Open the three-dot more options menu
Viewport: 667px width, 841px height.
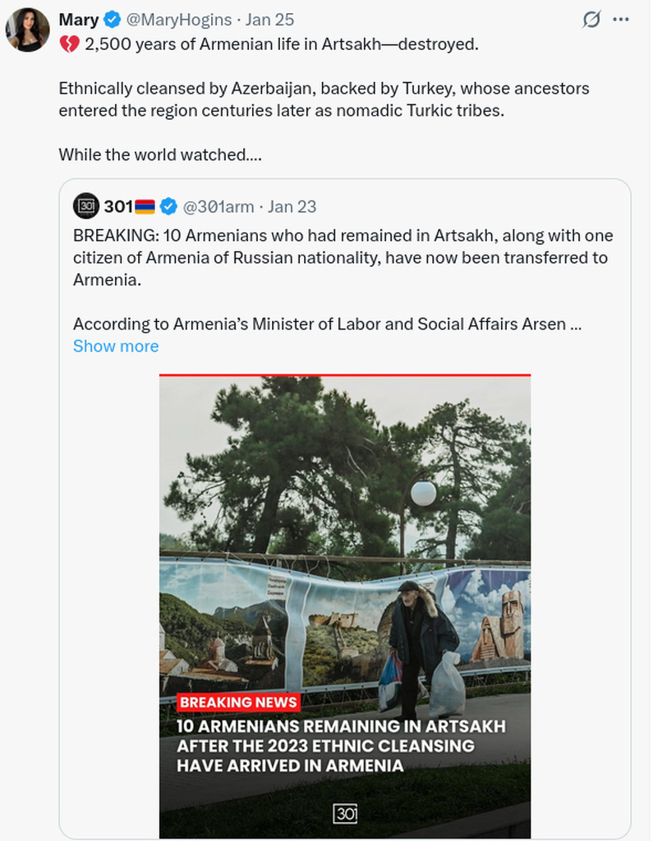[621, 20]
